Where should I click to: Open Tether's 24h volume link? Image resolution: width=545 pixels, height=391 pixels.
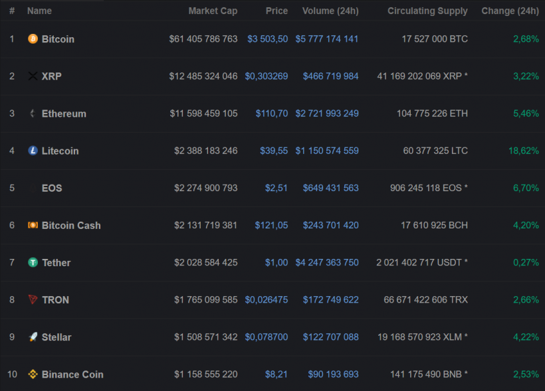330,262
